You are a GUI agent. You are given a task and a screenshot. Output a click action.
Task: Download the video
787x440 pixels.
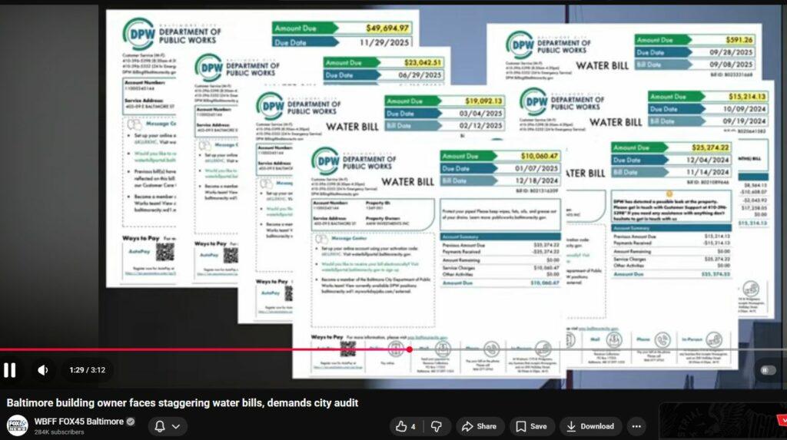[x=590, y=426]
